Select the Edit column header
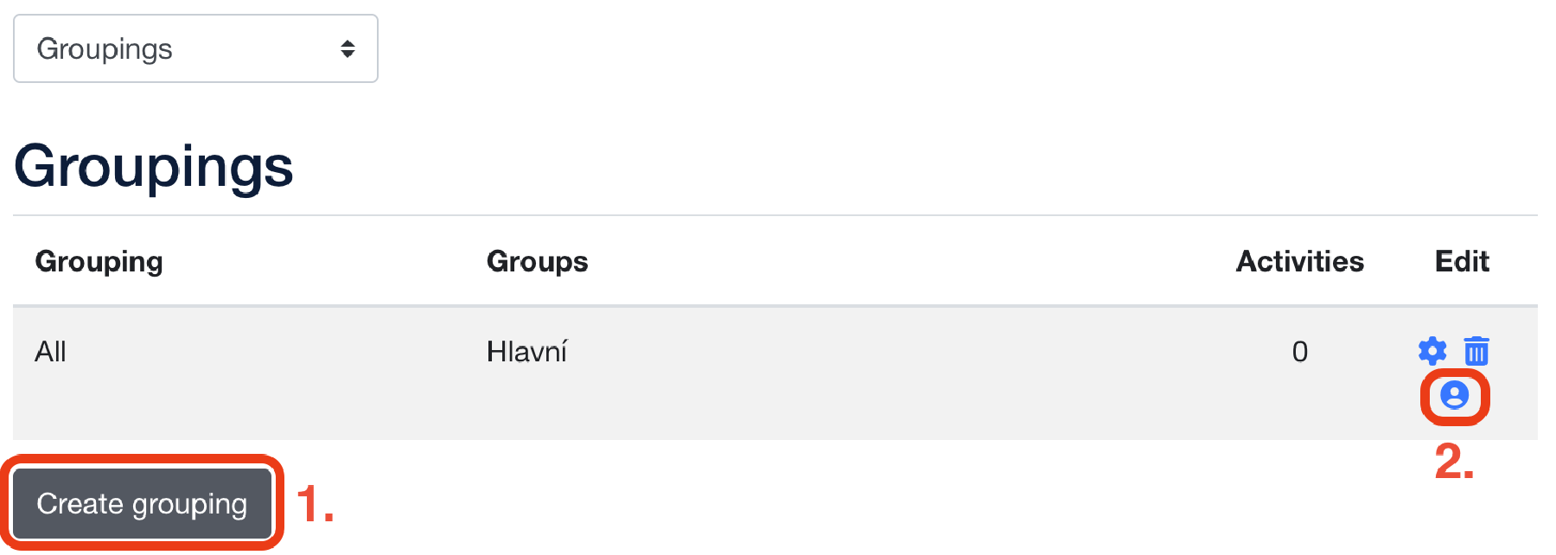Viewport: 1556px width, 555px height. click(1461, 261)
